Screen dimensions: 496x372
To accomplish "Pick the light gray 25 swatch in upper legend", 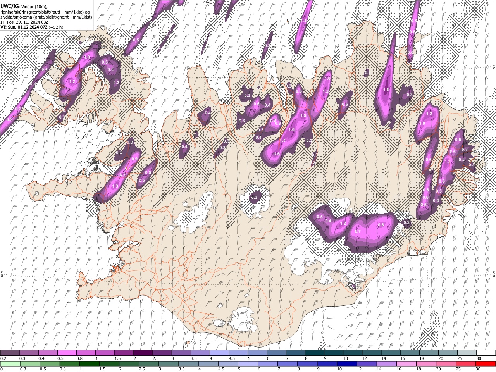I will pyautogui.click(x=467, y=353).
